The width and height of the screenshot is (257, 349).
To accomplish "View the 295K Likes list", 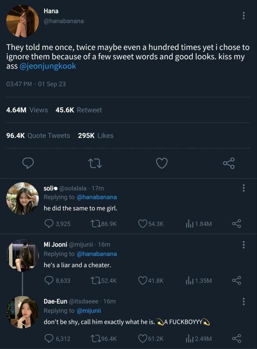I will 95,135.
